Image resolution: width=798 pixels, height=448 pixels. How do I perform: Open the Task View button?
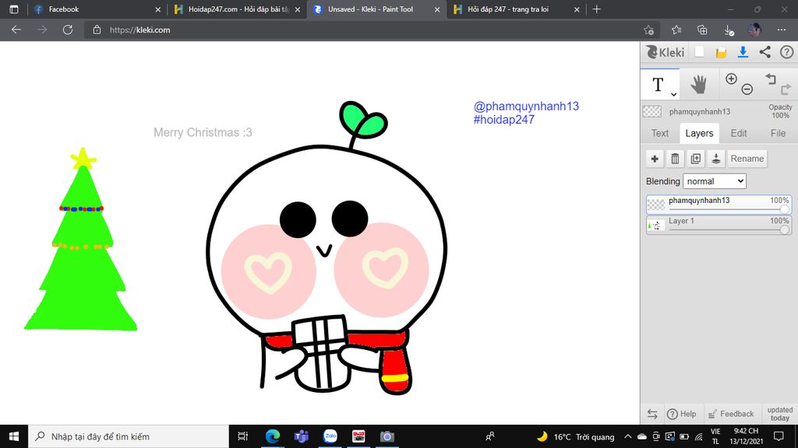[243, 436]
